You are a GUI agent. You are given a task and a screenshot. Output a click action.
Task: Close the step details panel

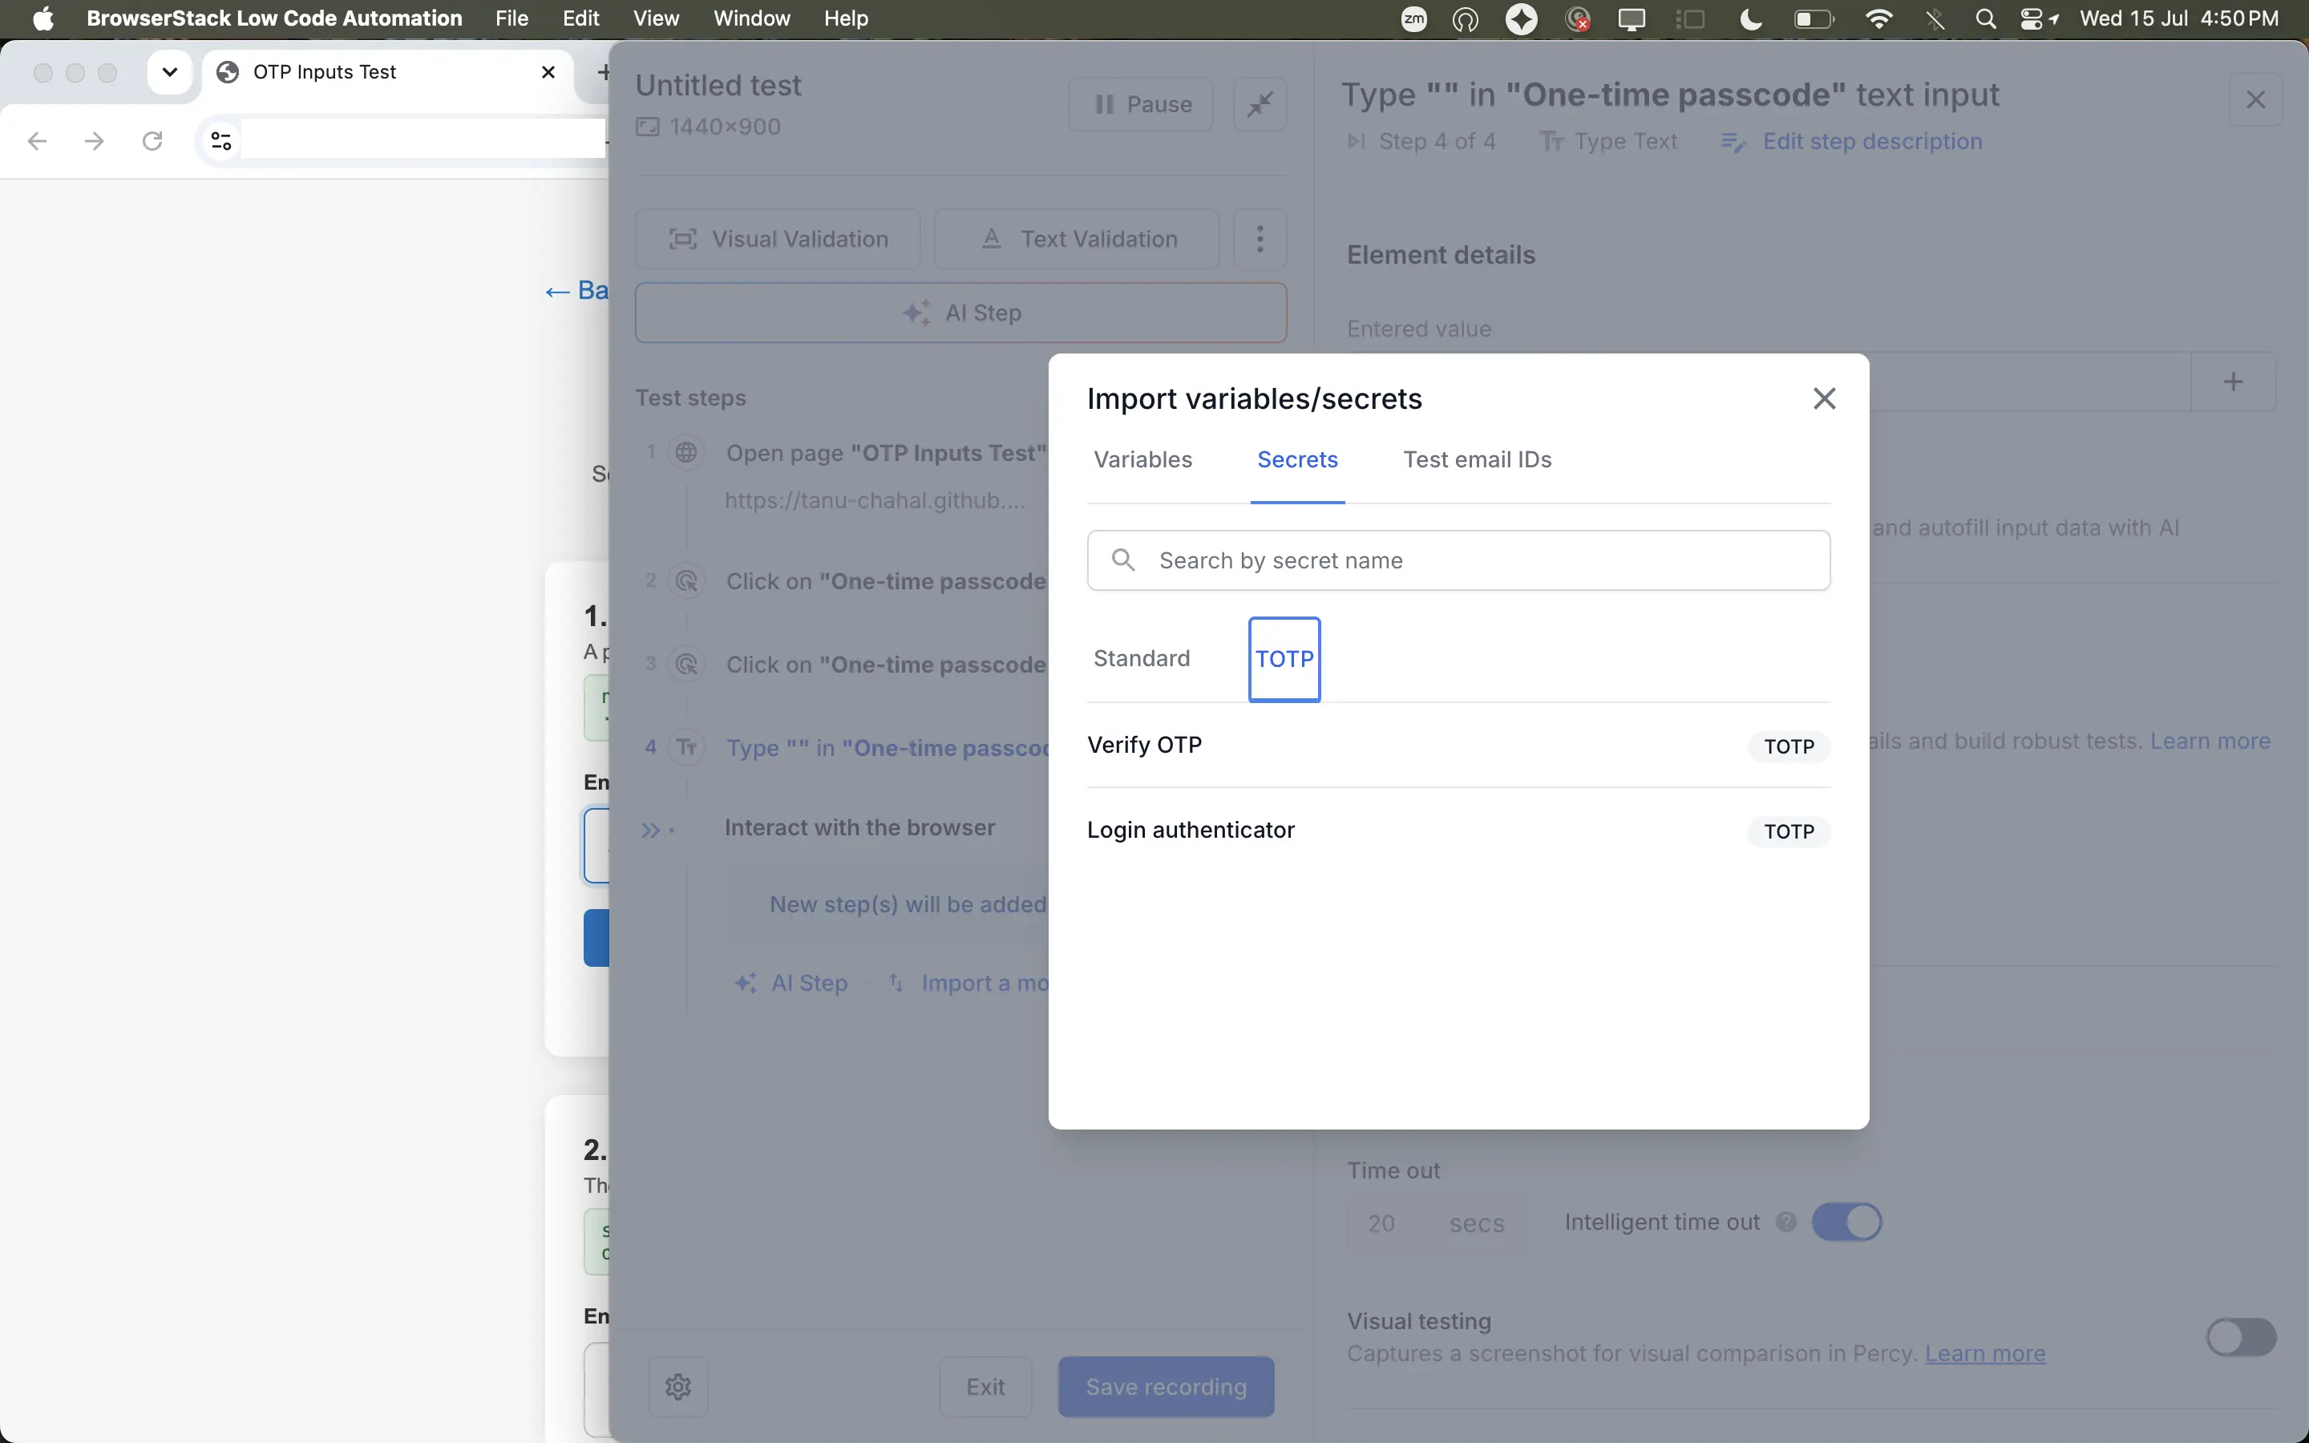click(x=2254, y=99)
